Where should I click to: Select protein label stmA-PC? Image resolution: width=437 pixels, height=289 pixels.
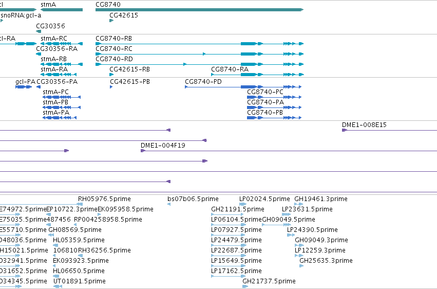[55, 92]
